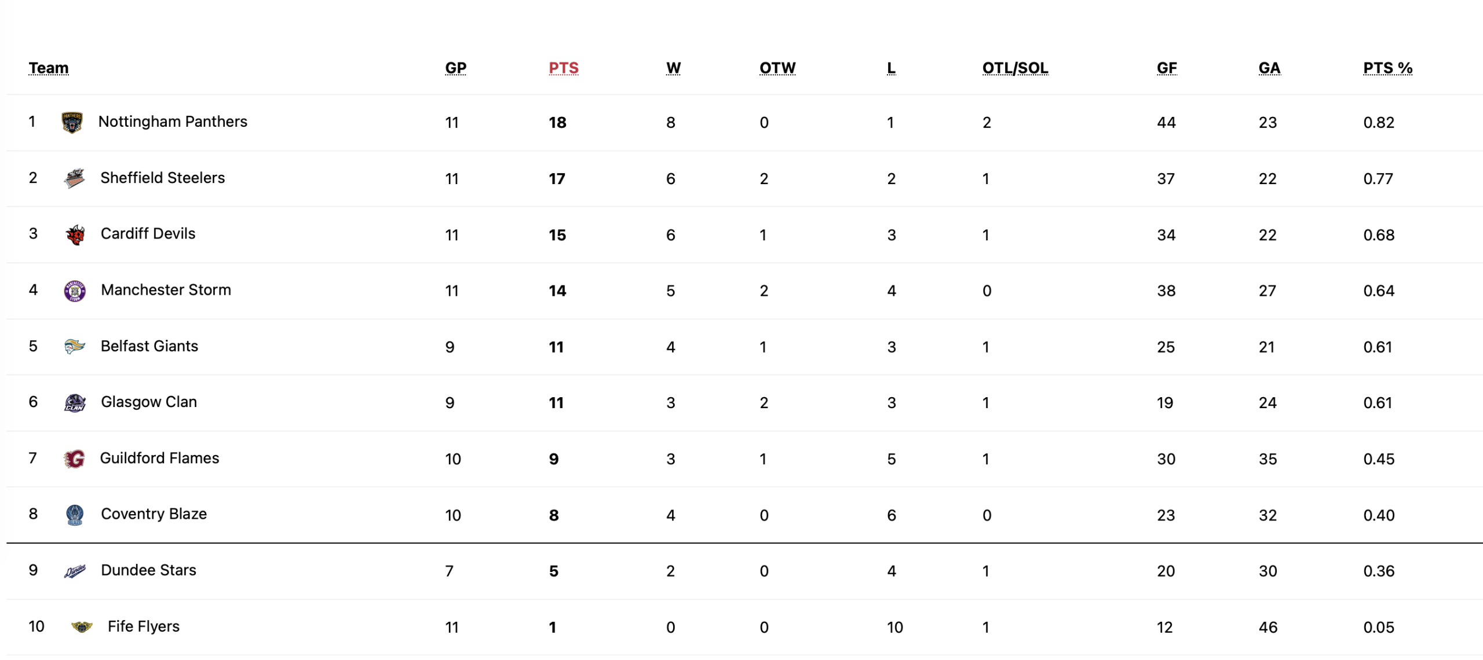Image resolution: width=1483 pixels, height=660 pixels.
Task: Click the Guildford Flames G logo
Action: [x=74, y=459]
